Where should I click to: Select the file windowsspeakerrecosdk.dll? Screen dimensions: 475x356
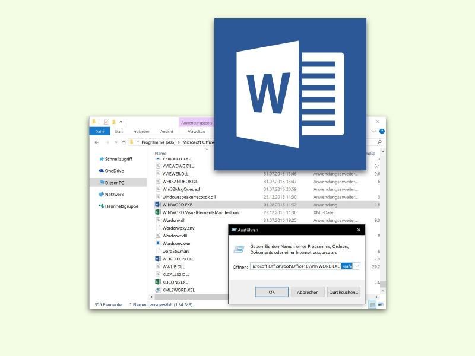[189, 197]
